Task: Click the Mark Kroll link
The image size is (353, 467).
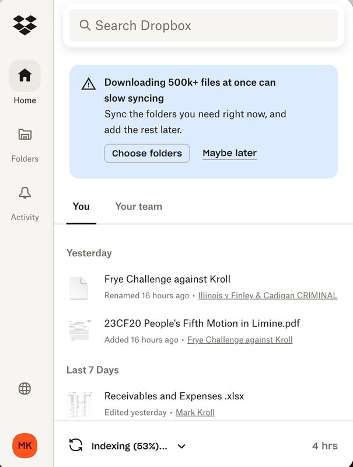Action: click(195, 413)
